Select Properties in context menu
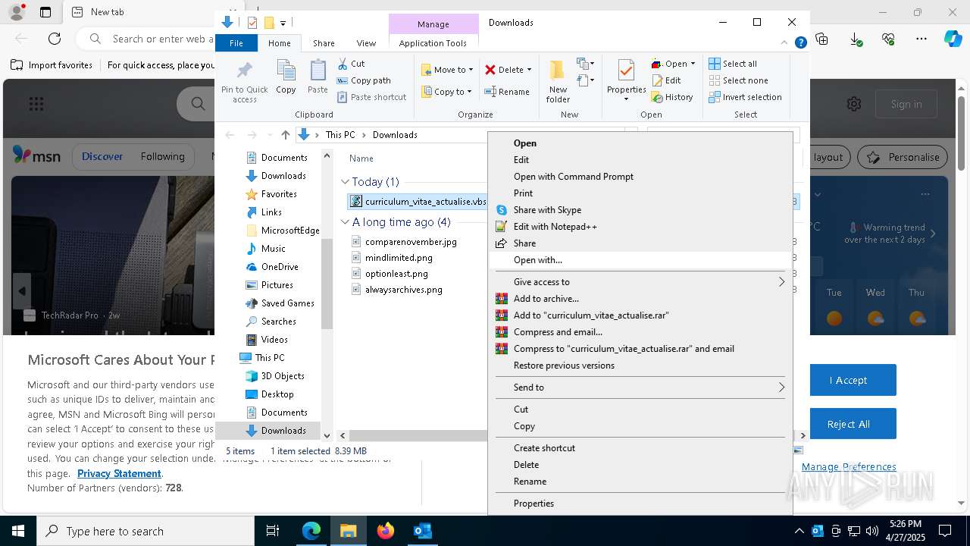The width and height of the screenshot is (970, 546). tap(640, 504)
